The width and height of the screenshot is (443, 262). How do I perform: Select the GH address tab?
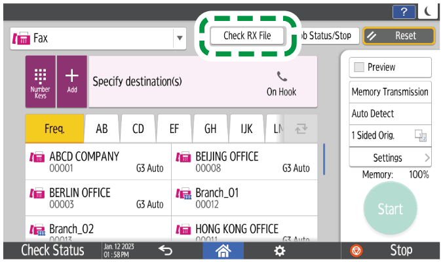point(210,128)
